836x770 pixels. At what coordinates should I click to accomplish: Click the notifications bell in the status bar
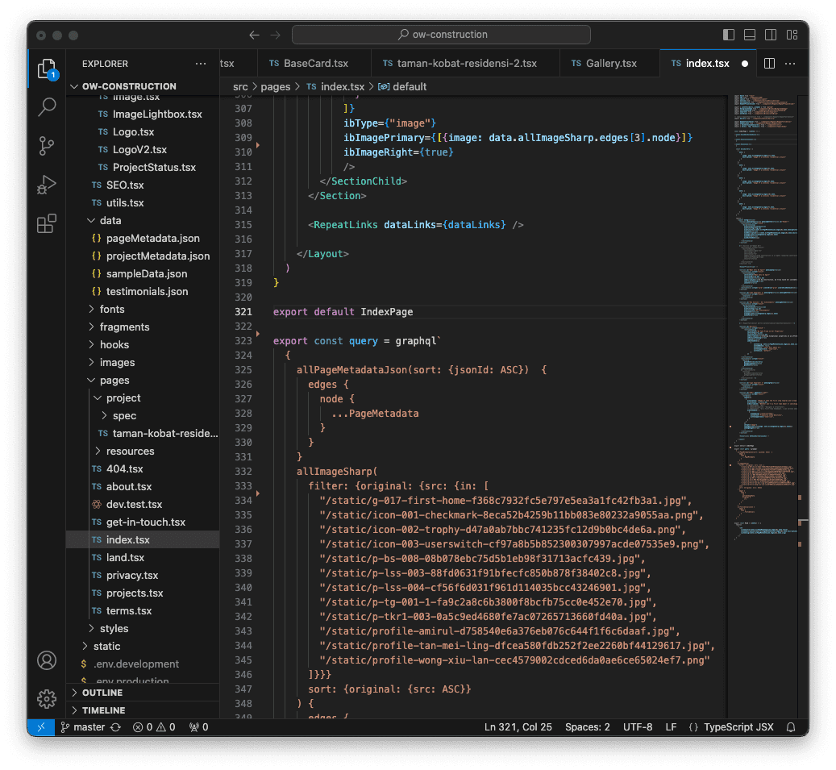[x=791, y=726]
